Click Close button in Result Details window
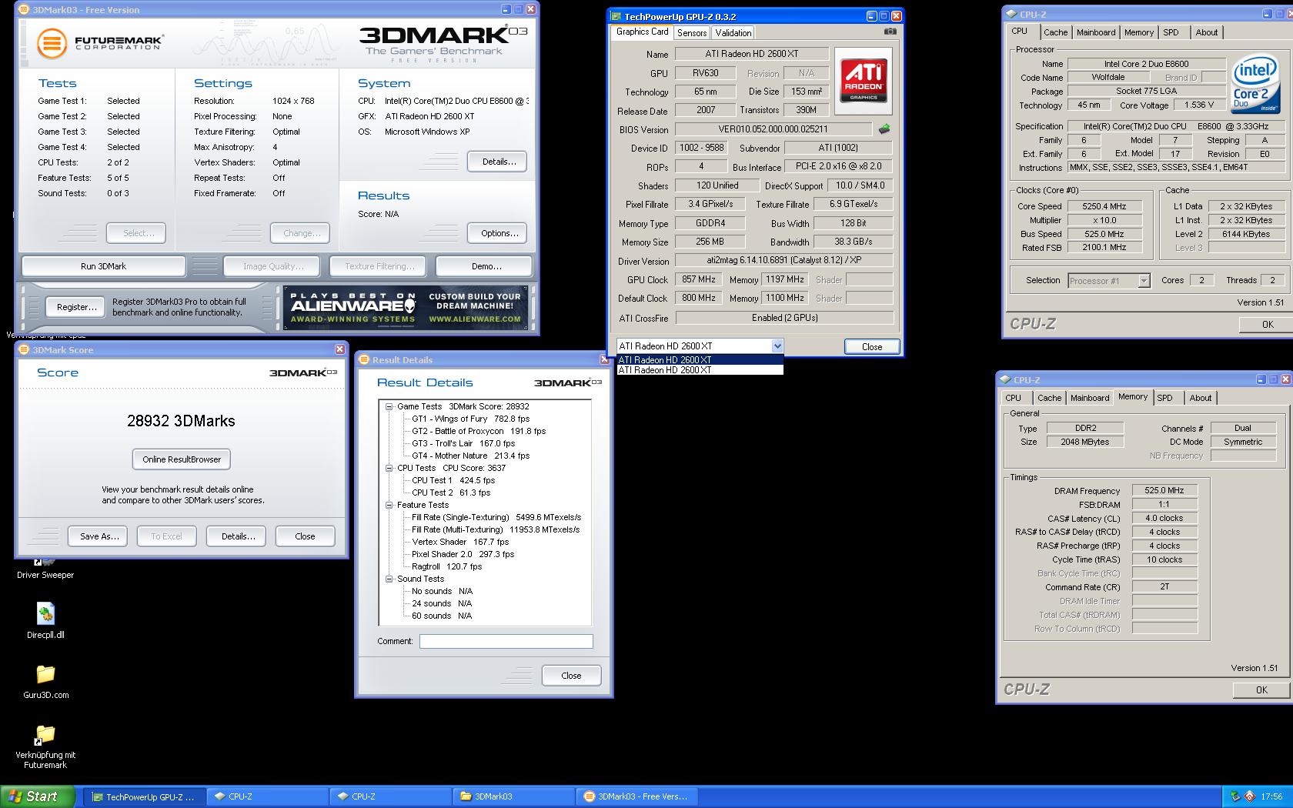Image resolution: width=1293 pixels, height=808 pixels. (571, 676)
